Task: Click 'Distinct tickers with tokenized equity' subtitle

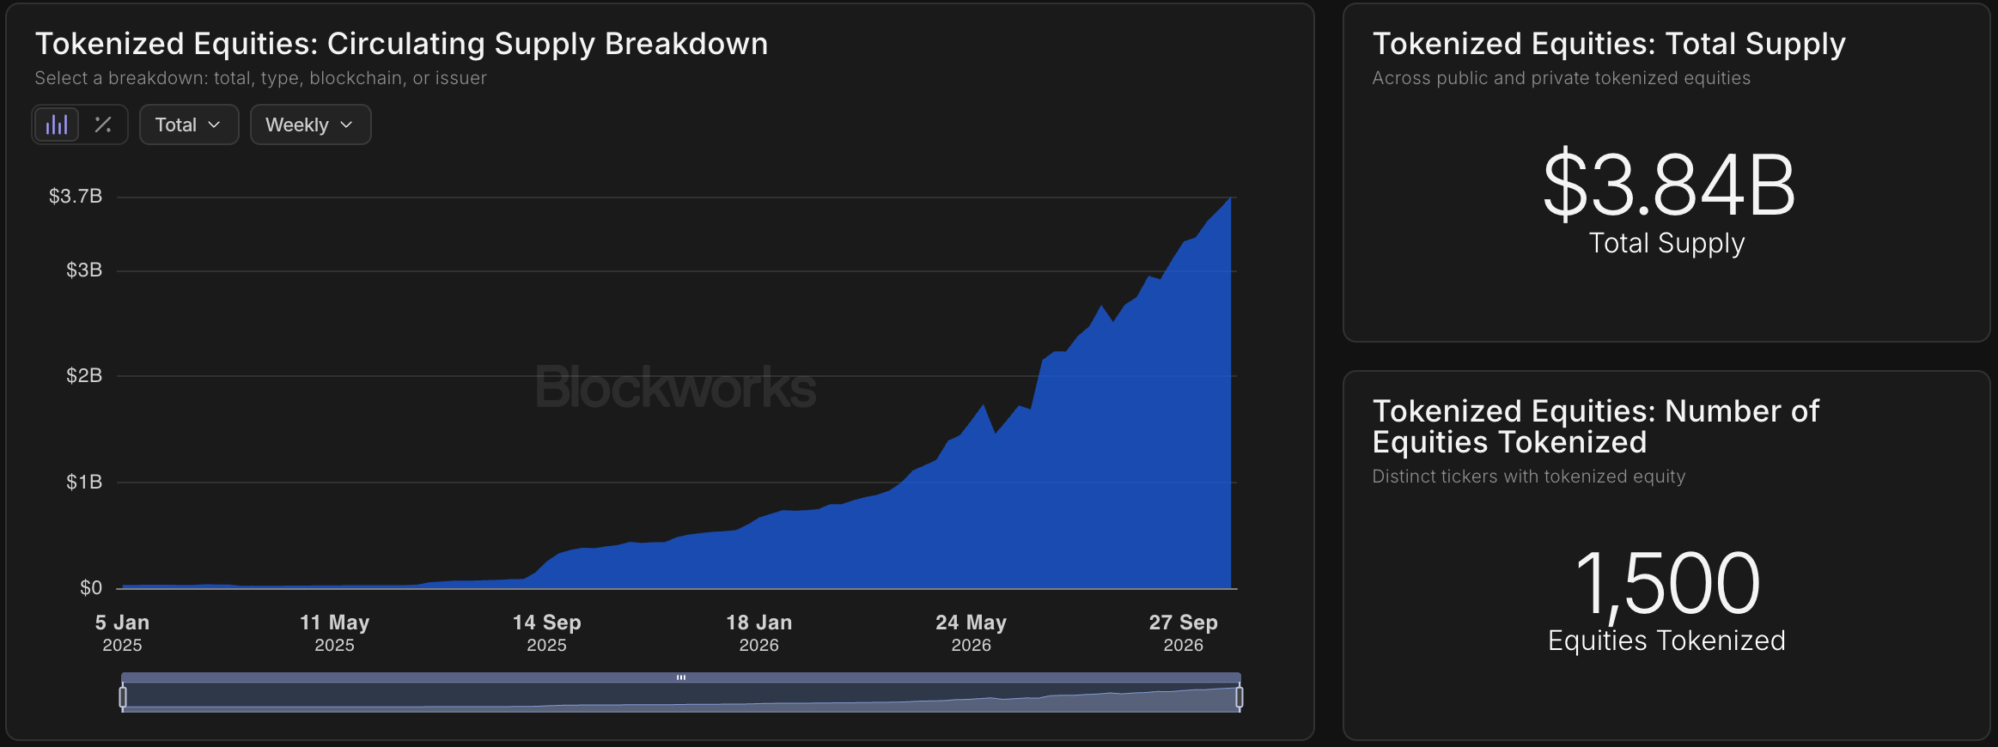Action: click(x=1529, y=477)
